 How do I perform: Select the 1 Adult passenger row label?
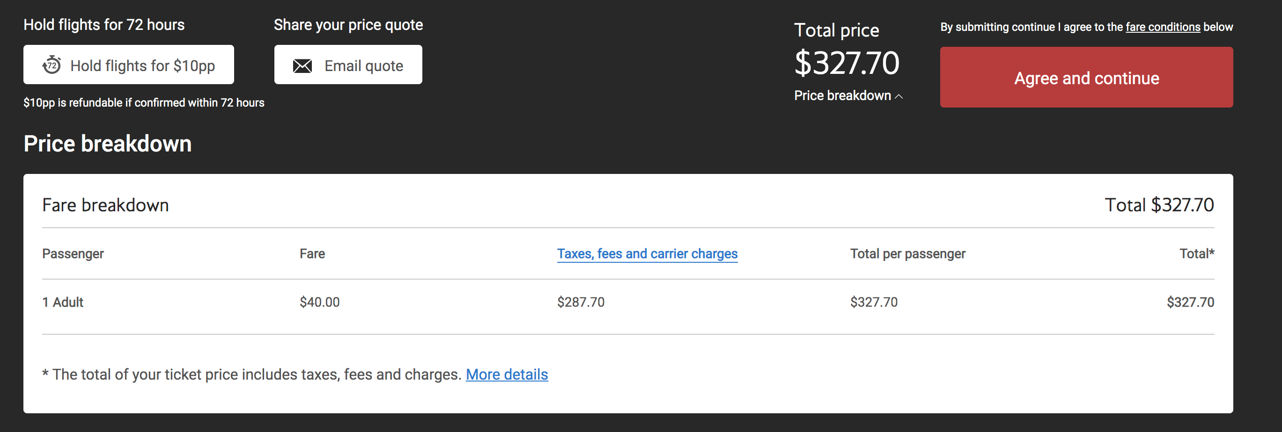pos(63,302)
